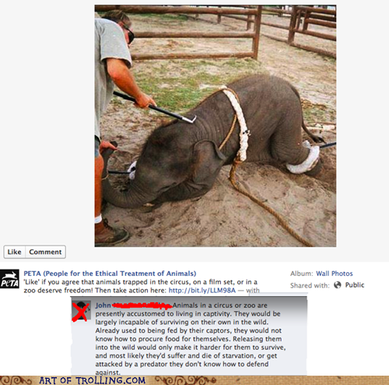Click the Shared with label
Image resolution: width=389 pixels, height=385 pixels.
tap(310, 285)
